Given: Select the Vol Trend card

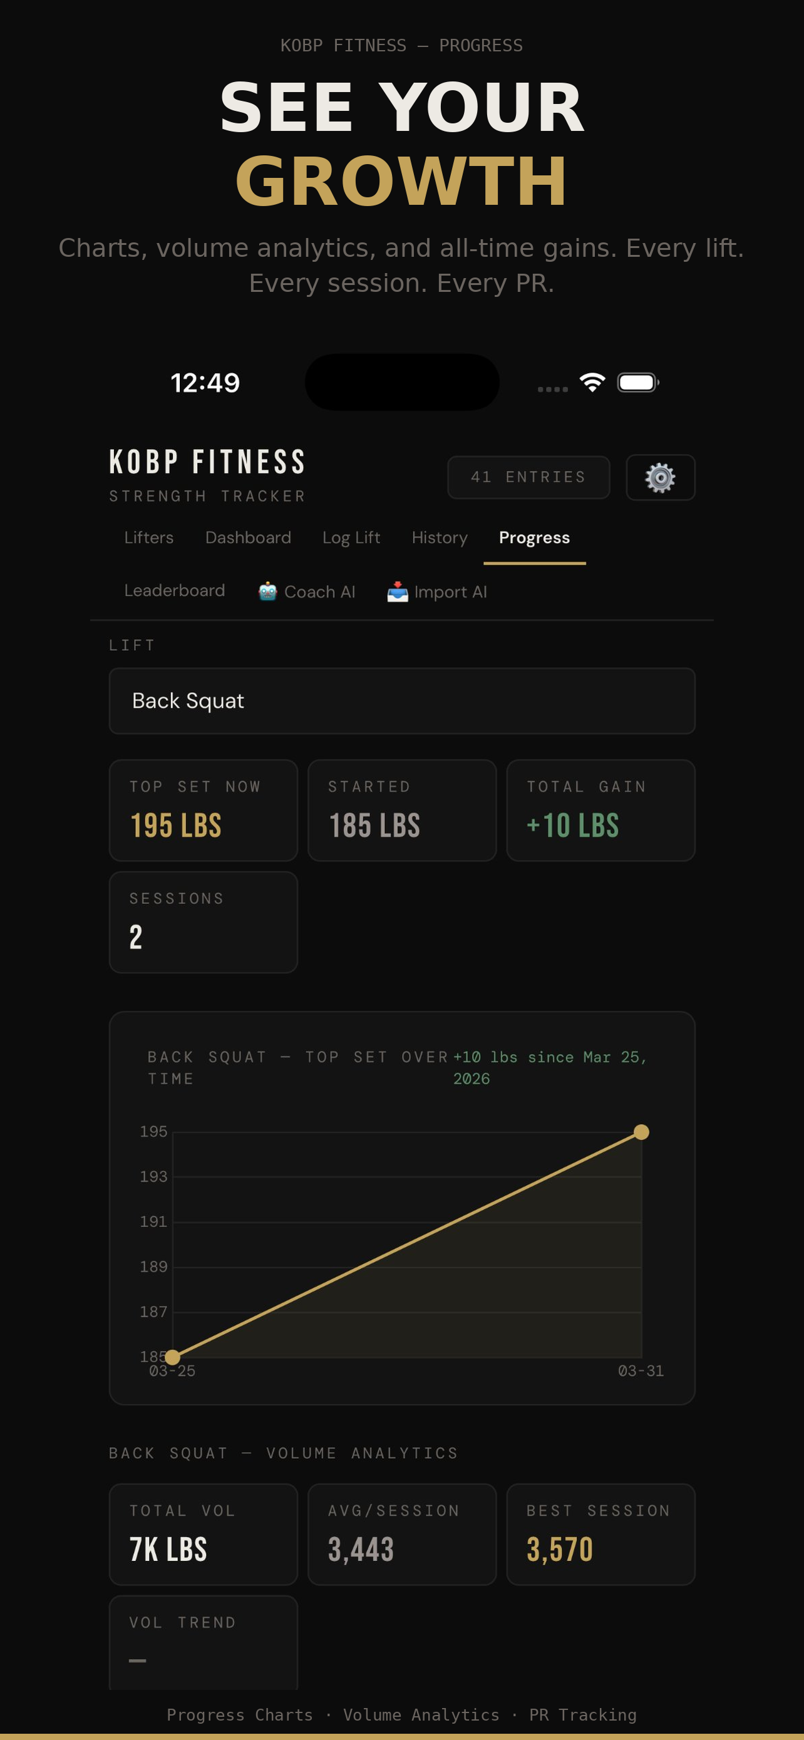Looking at the screenshot, I should (204, 1643).
